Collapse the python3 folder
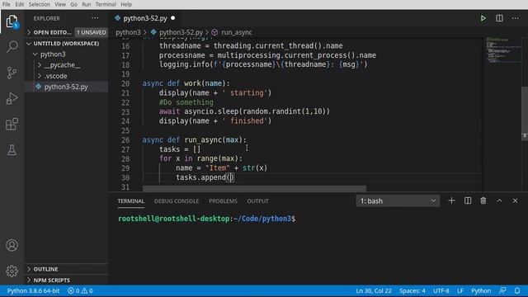 click(x=53, y=54)
